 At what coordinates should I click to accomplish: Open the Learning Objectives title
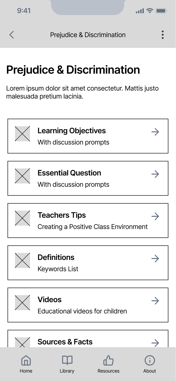(x=72, y=131)
